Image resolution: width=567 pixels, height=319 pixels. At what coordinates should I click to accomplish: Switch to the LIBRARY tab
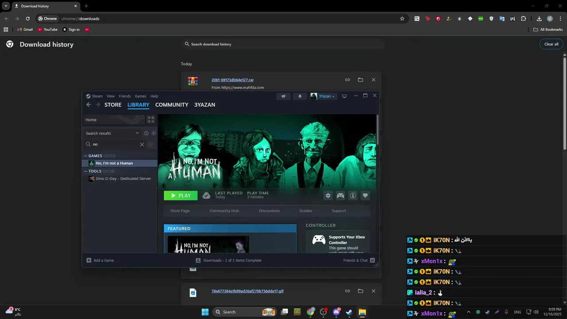pyautogui.click(x=138, y=105)
